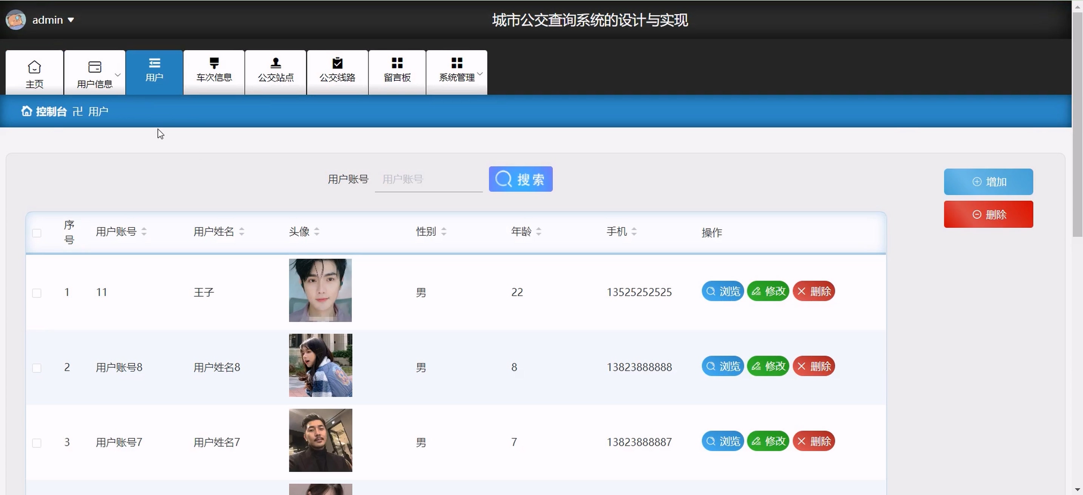The width and height of the screenshot is (1083, 495).
Task: Open the 用户信息 menu tab
Action: point(95,73)
